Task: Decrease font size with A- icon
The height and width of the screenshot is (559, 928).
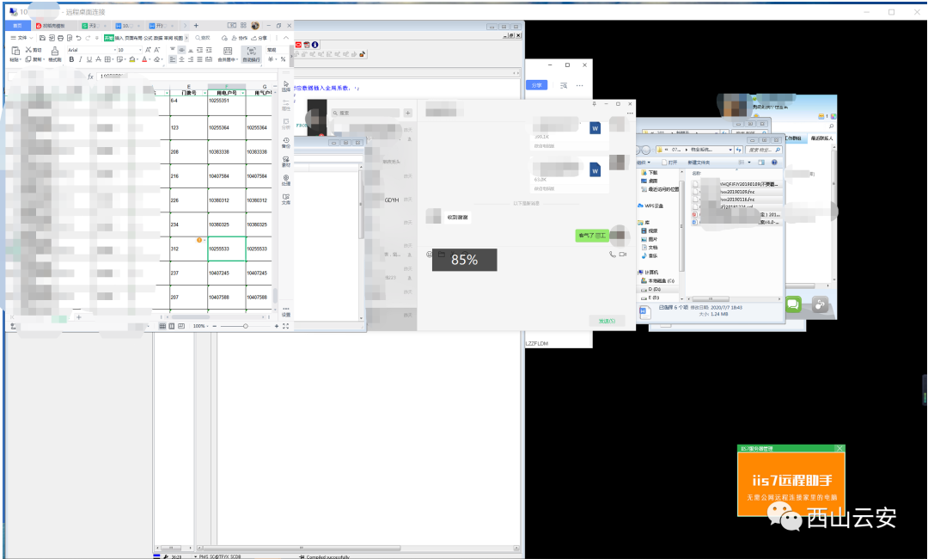Action: (157, 50)
